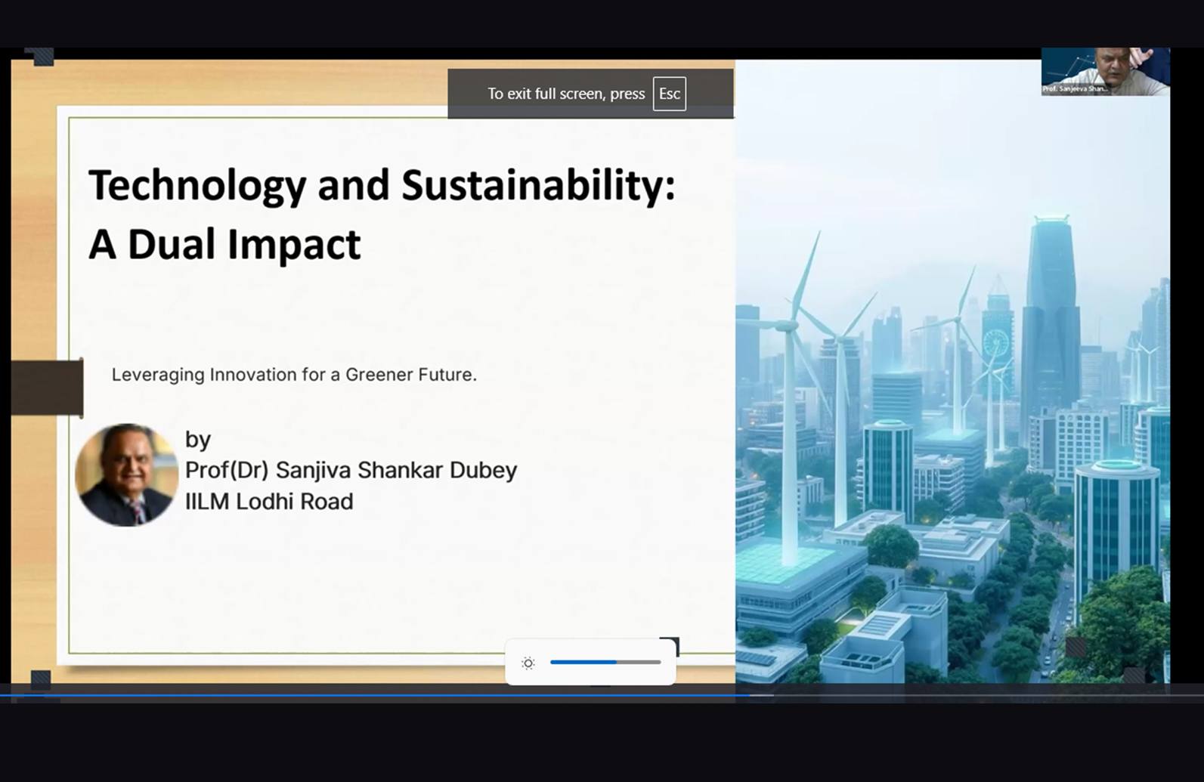
Task: Click the 'A Dual Impact' heading line
Action: (x=224, y=245)
